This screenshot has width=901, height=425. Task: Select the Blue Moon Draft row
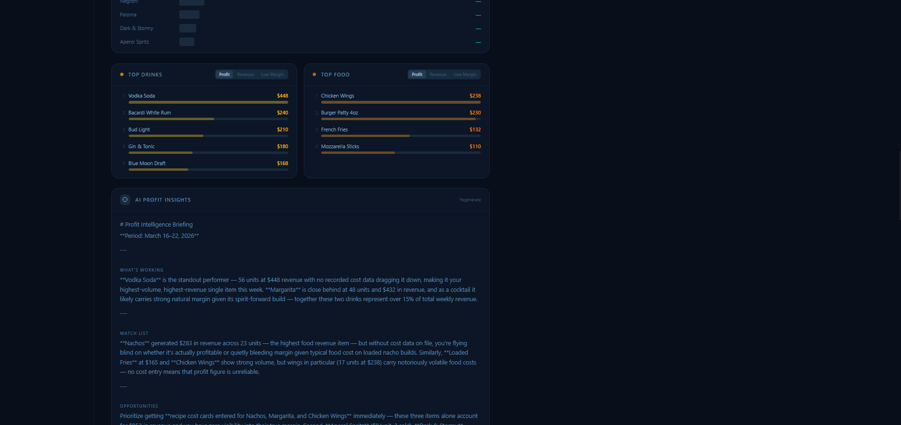pyautogui.click(x=147, y=163)
